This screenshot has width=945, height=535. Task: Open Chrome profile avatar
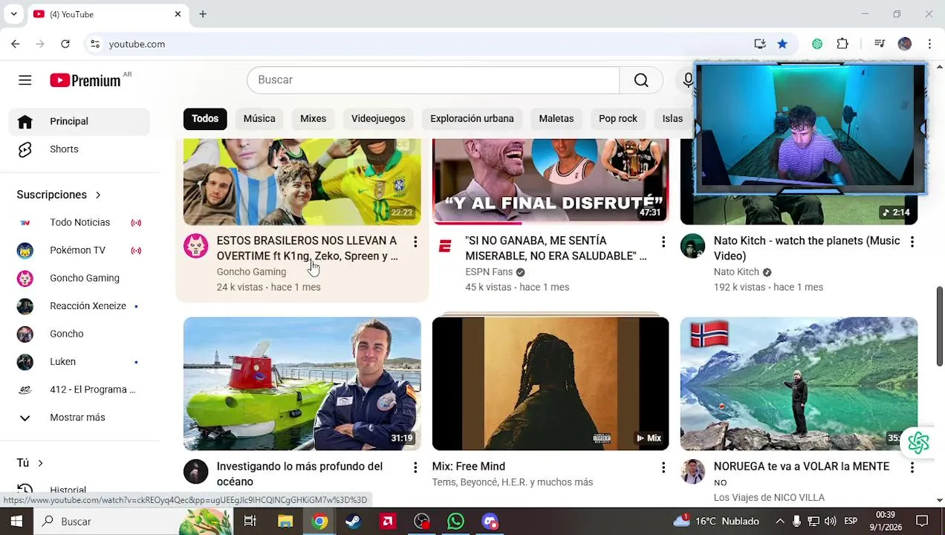point(904,44)
